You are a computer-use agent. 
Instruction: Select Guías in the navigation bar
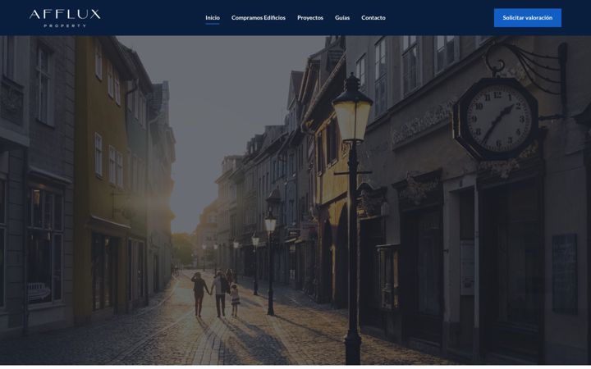click(x=342, y=18)
